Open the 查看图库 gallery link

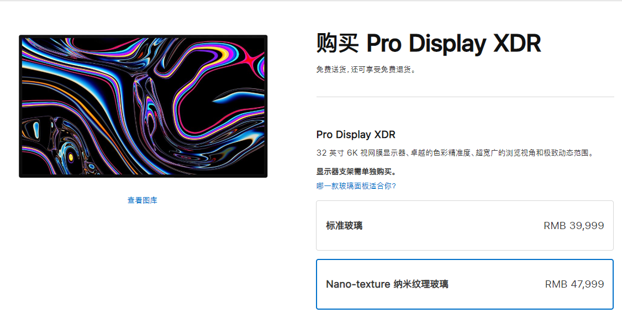click(143, 200)
